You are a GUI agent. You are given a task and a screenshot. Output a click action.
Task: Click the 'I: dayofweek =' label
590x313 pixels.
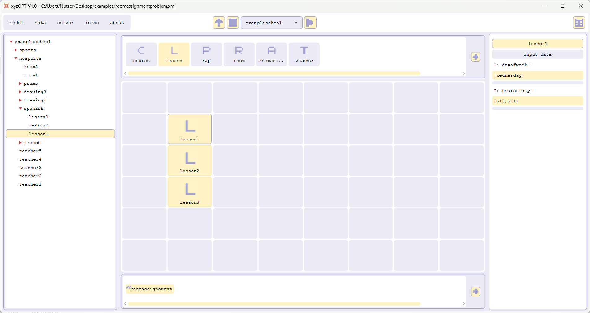tap(513, 65)
